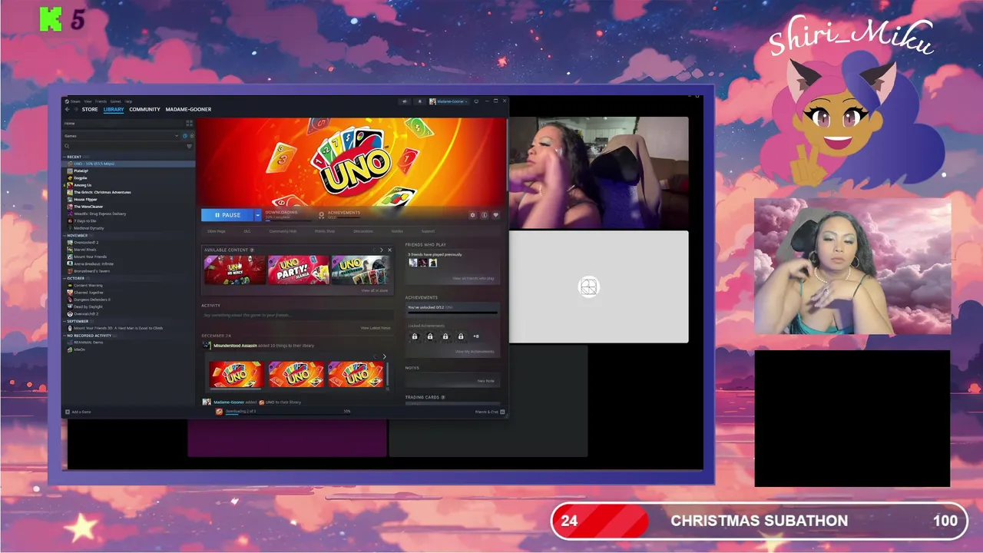This screenshot has height=553, width=983.
Task: Select The Grinch: Christmas Adventures
Action: [102, 192]
